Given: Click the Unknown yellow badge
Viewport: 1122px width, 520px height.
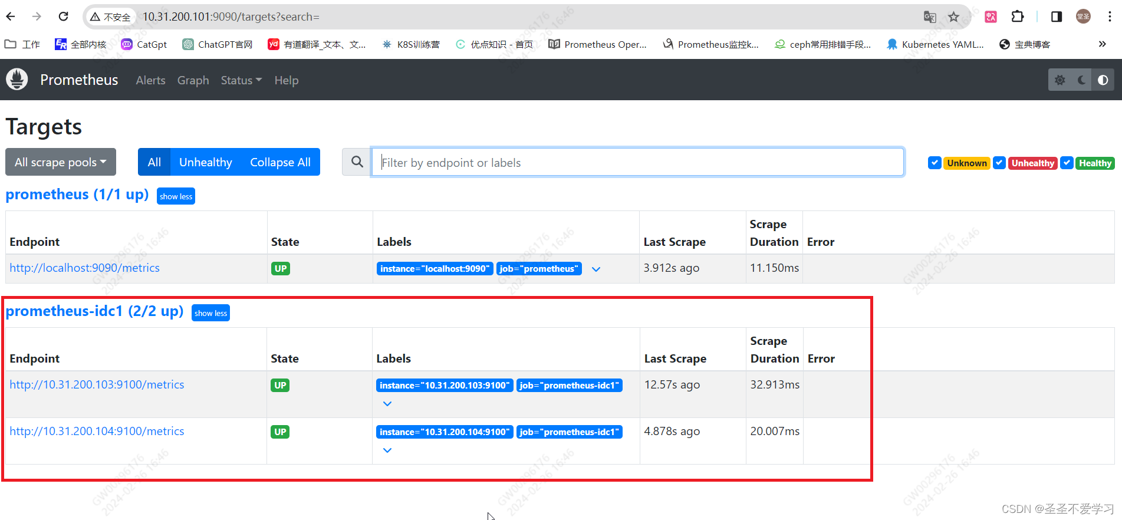Looking at the screenshot, I should 967,163.
